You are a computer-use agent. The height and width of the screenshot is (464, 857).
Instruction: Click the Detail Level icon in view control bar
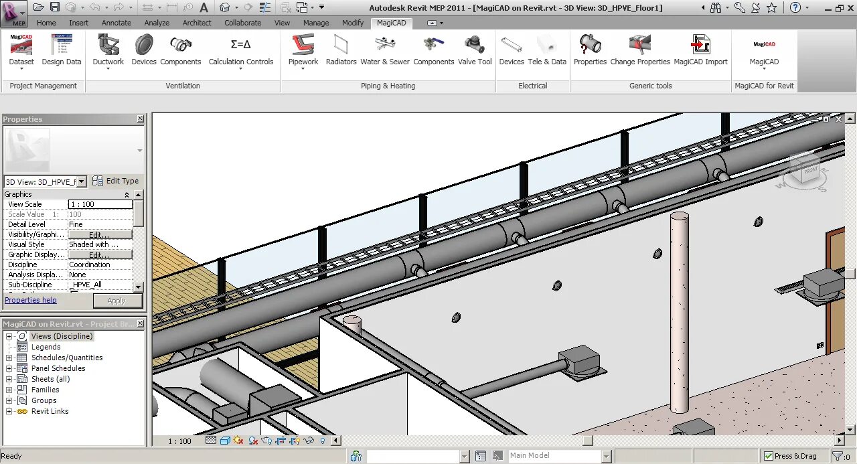(x=211, y=441)
